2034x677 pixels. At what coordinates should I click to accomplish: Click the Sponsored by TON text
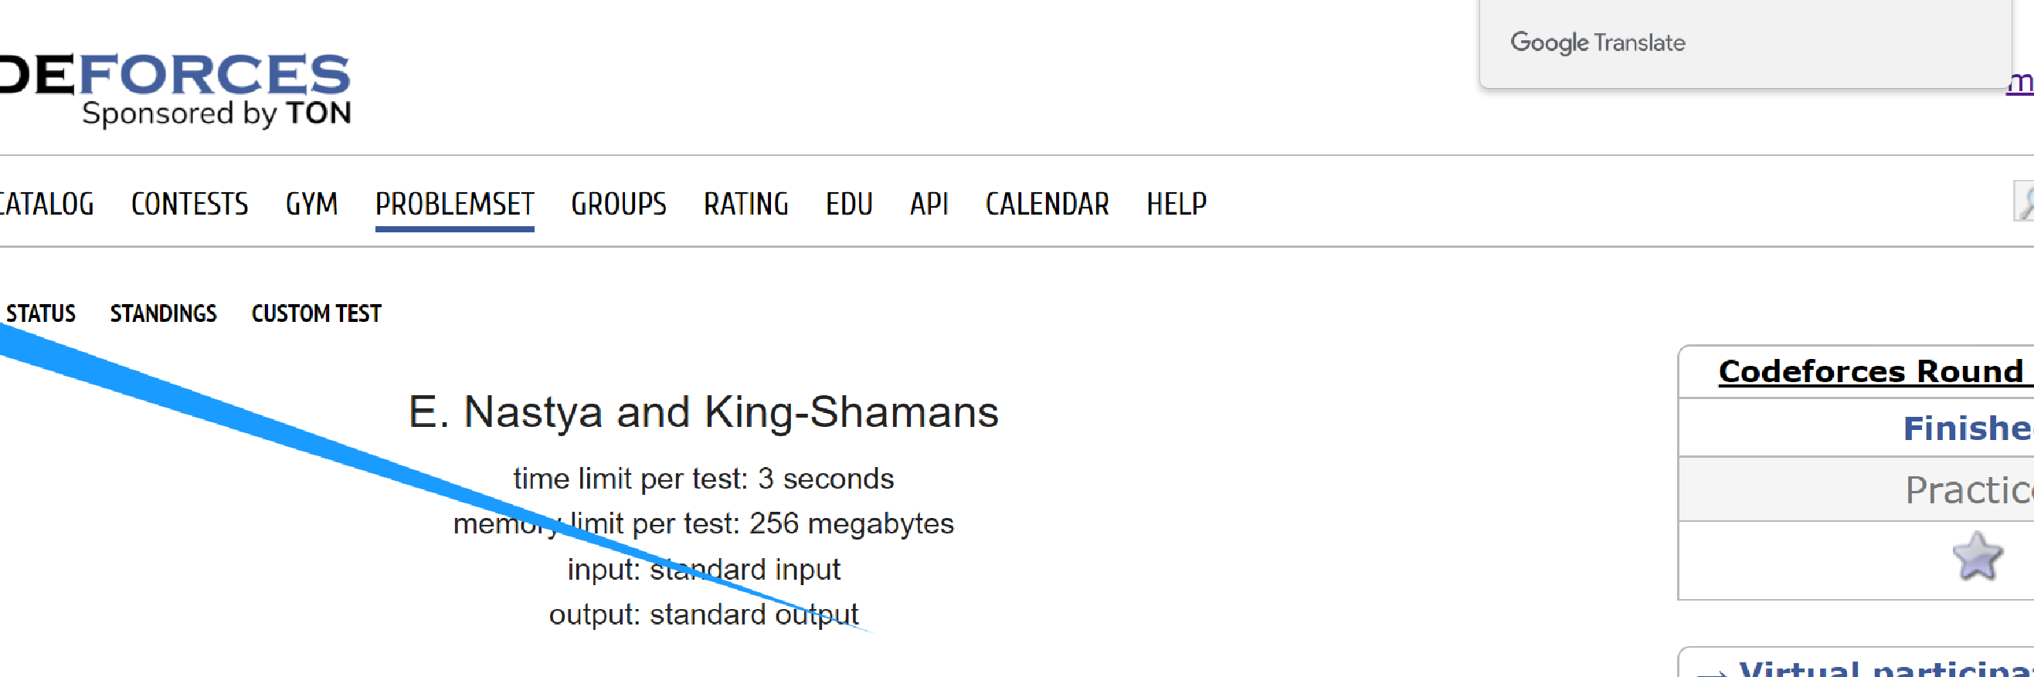[x=216, y=113]
